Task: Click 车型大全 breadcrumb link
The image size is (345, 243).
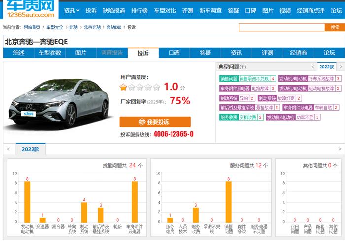Action: [x=55, y=27]
